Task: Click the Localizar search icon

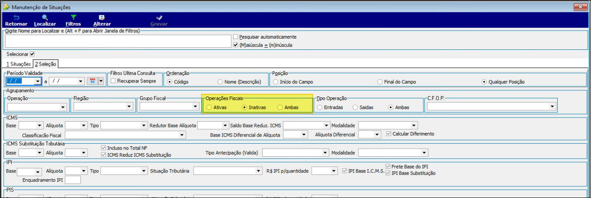Action: [x=45, y=18]
